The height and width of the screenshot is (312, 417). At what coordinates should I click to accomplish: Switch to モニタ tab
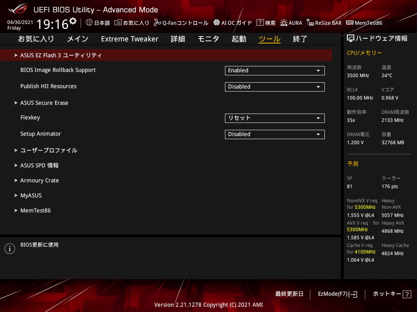tap(208, 39)
